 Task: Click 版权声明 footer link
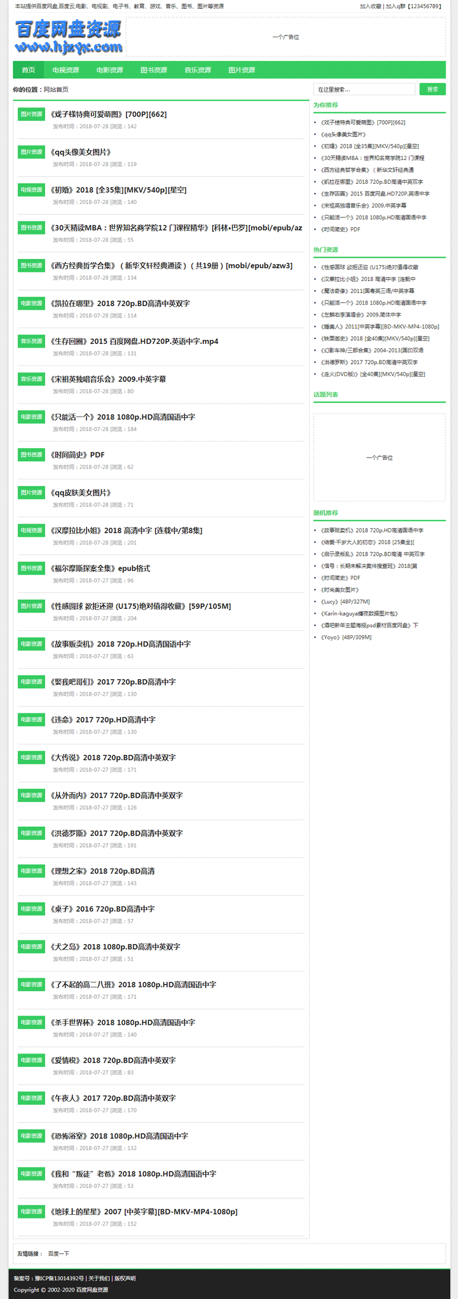(125, 1278)
